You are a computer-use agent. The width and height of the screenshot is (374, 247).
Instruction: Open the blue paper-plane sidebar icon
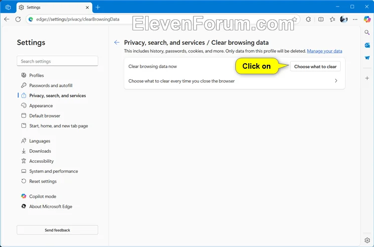(367, 58)
